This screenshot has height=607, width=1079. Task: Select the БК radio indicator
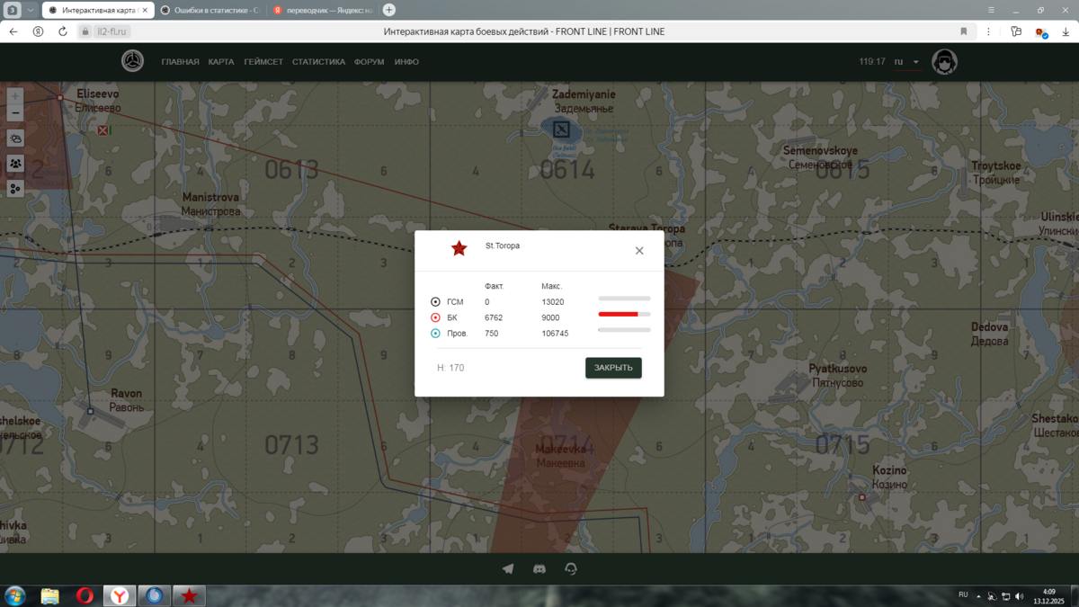(436, 317)
